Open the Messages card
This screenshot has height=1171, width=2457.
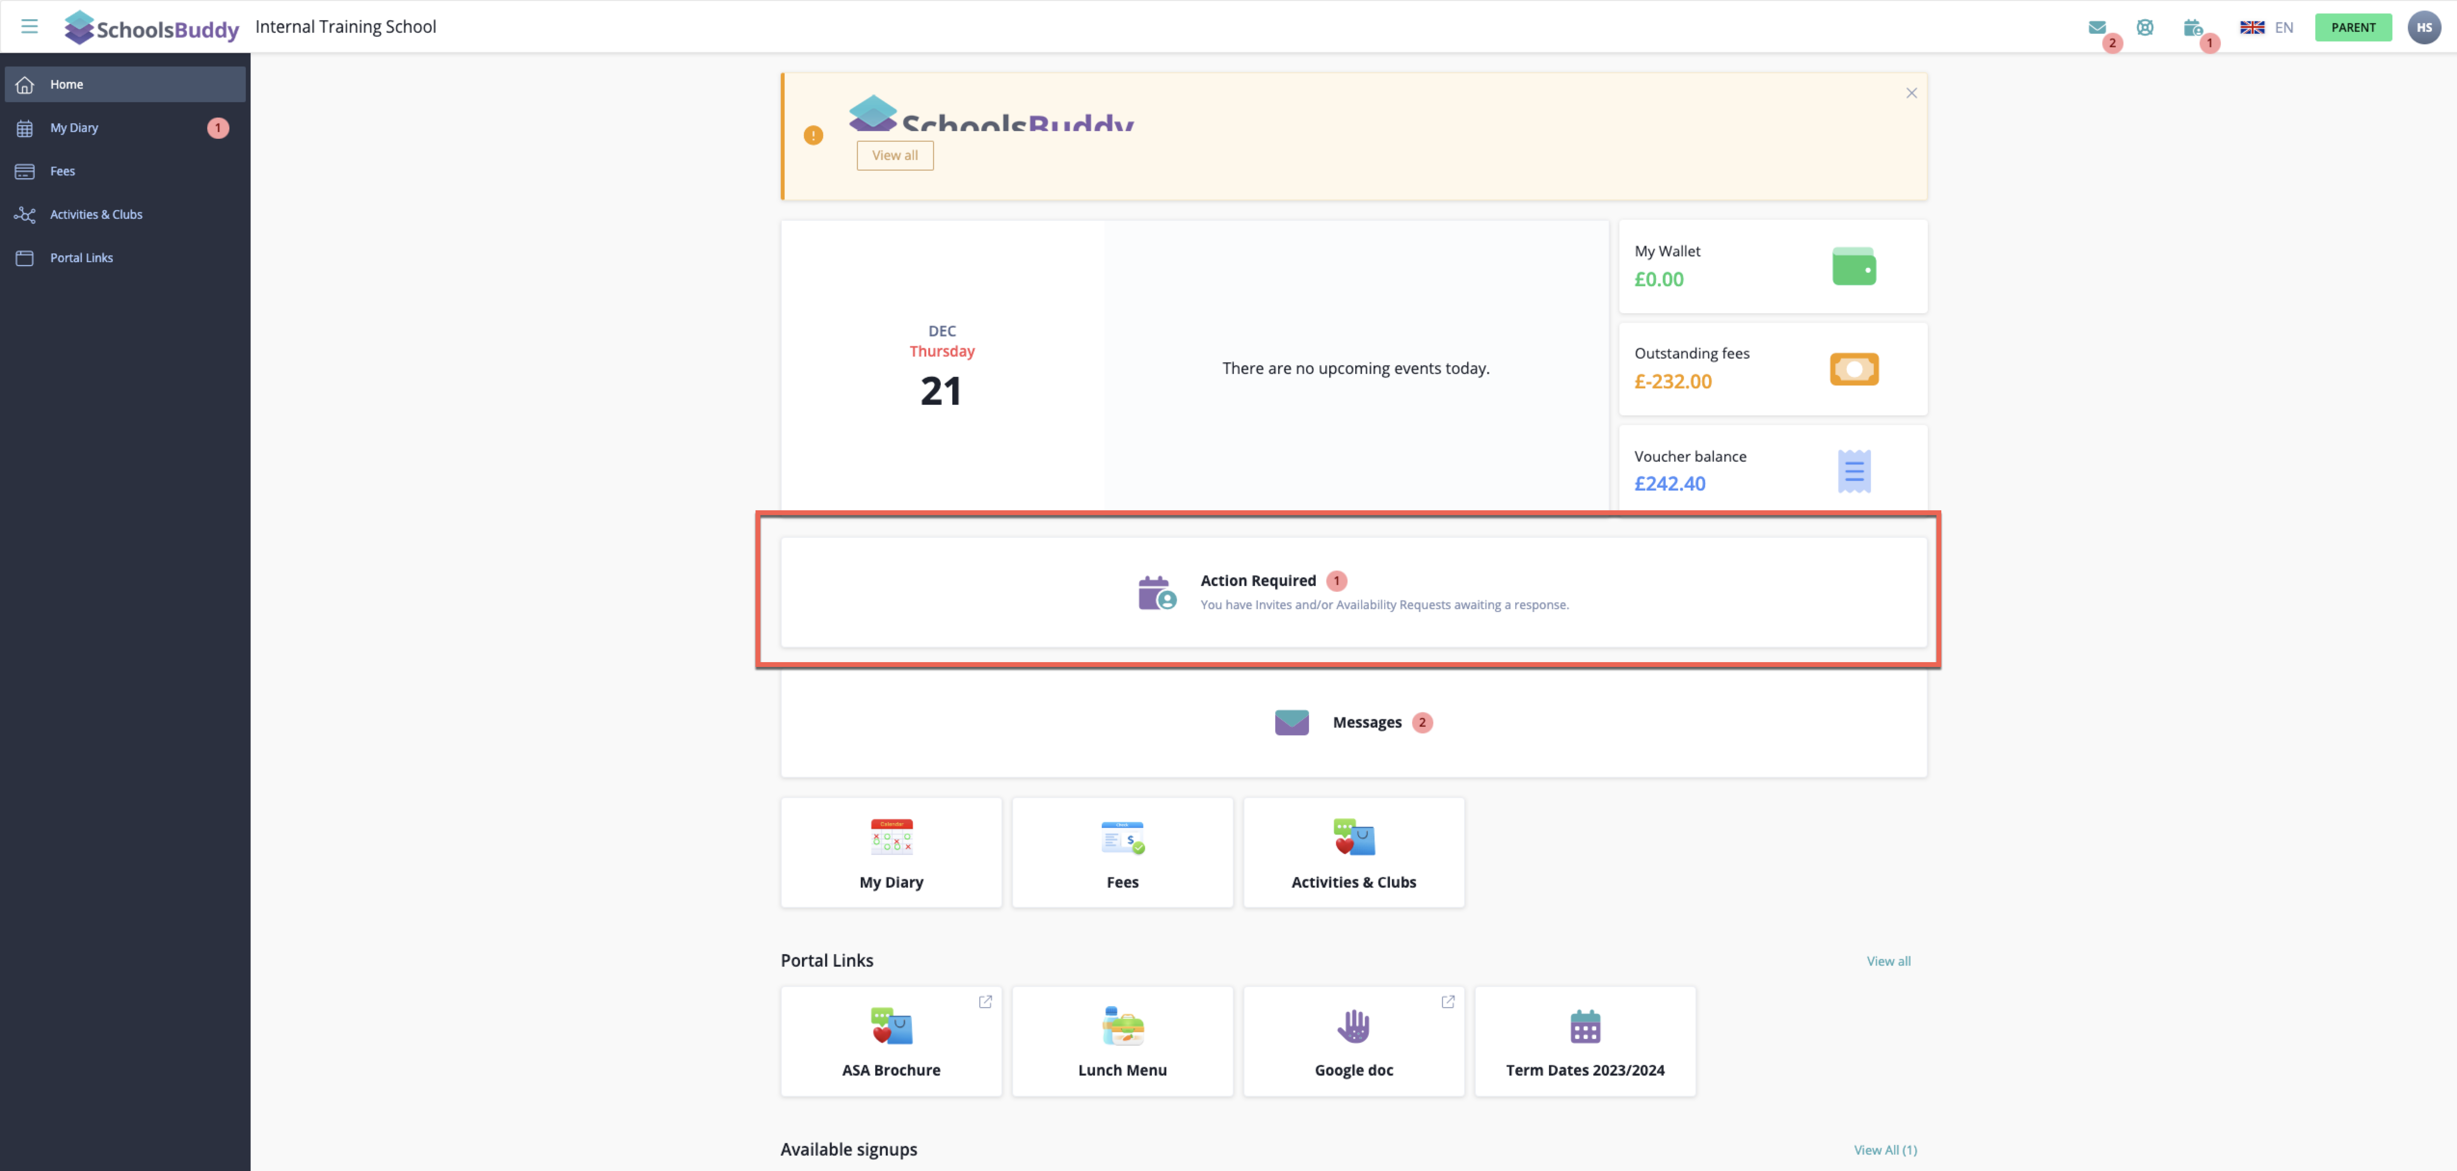click(1352, 723)
